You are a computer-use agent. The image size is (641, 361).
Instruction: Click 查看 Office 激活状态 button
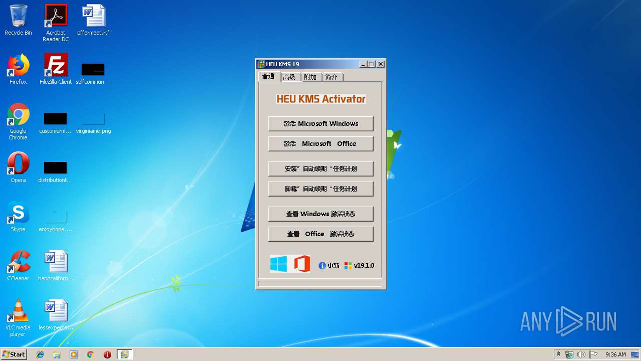321,234
